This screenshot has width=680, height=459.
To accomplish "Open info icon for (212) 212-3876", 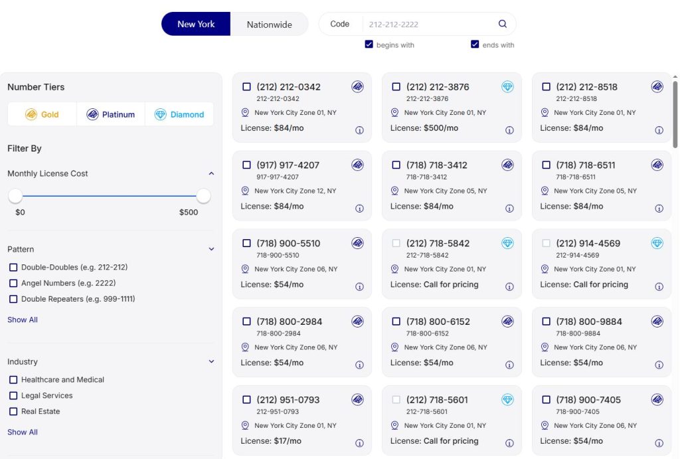I will click(509, 130).
